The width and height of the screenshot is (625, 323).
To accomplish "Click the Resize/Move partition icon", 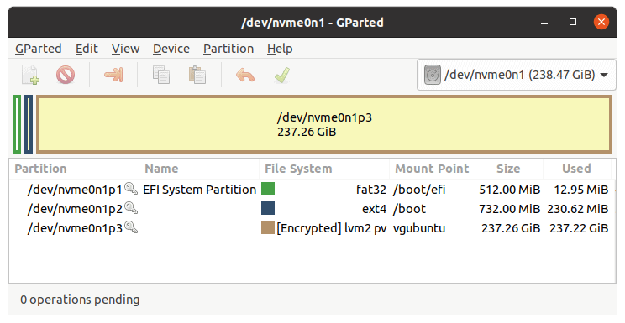I will [x=113, y=75].
